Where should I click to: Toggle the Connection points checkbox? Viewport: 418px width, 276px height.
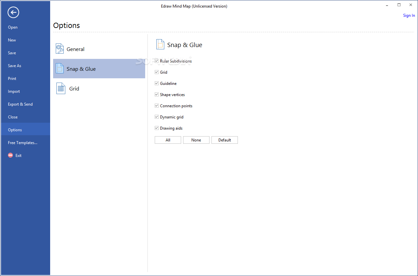coord(157,106)
